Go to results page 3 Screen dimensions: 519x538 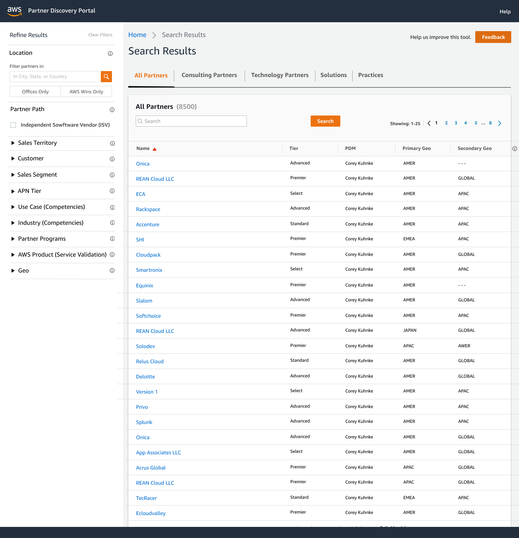pos(456,123)
